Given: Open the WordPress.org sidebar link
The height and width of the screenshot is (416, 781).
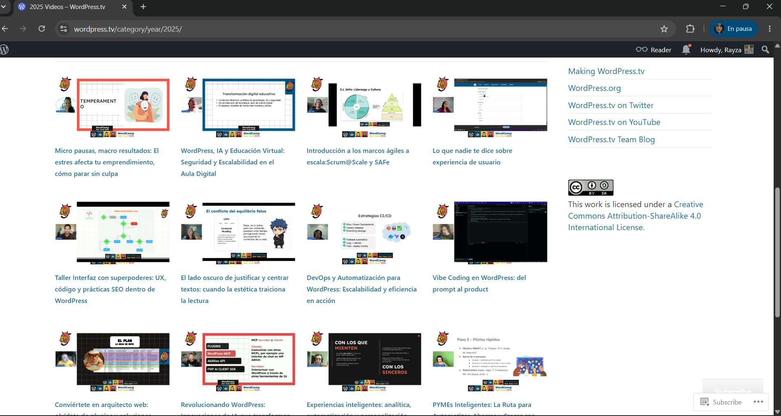Looking at the screenshot, I should coord(594,88).
